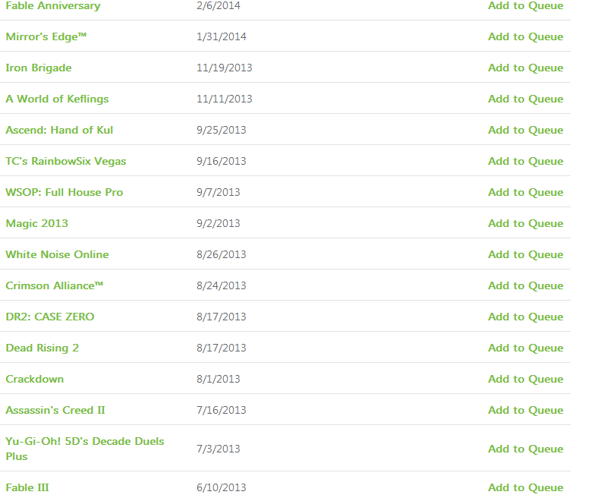Screen dimensions: 604x498
Task: Open the Mirror's Edge™ game link
Action: 46,36
